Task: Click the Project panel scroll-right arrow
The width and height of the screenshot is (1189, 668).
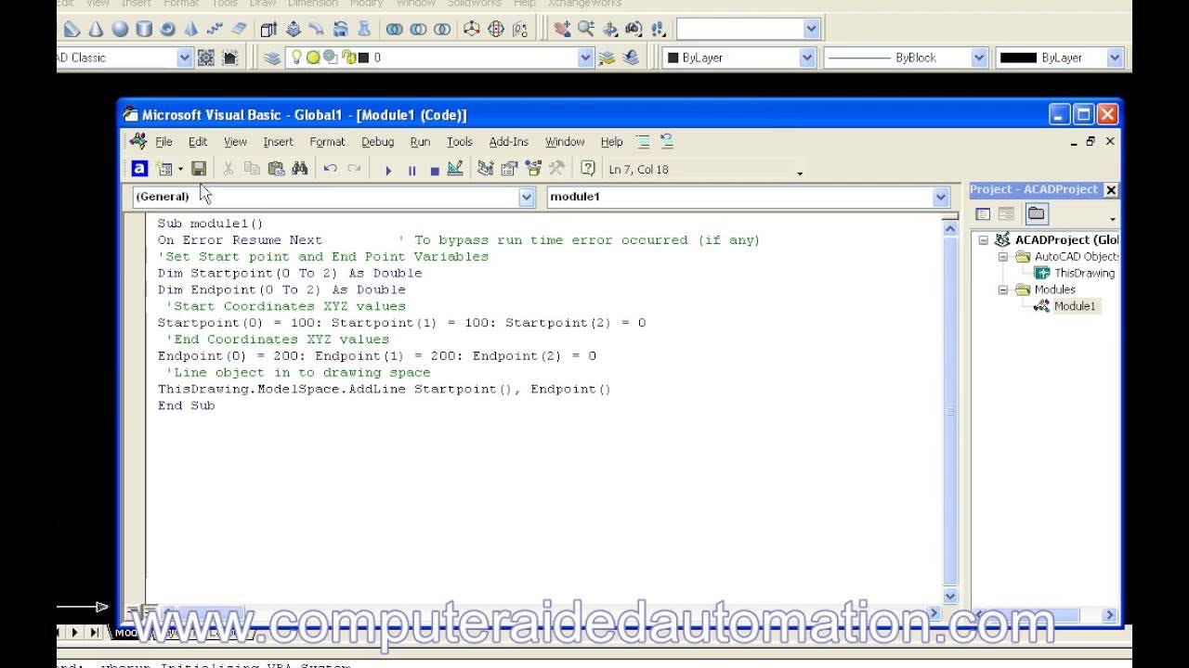Action: click(x=1109, y=614)
